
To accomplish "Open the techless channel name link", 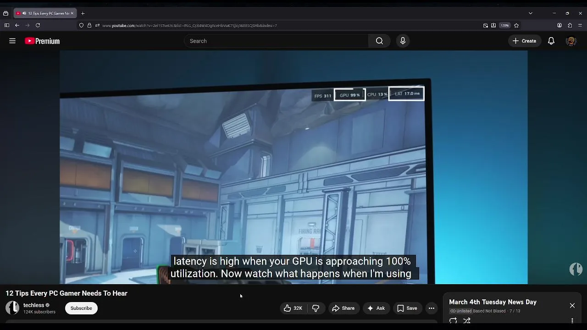I will [34, 305].
